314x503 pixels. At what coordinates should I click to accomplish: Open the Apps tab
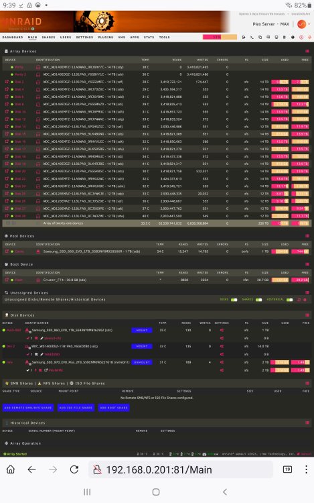coord(135,37)
